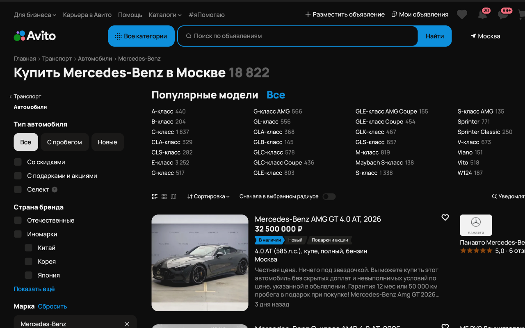Select GLE-класс AMG Coupe model link
This screenshot has width=525, height=328.
coord(386,112)
